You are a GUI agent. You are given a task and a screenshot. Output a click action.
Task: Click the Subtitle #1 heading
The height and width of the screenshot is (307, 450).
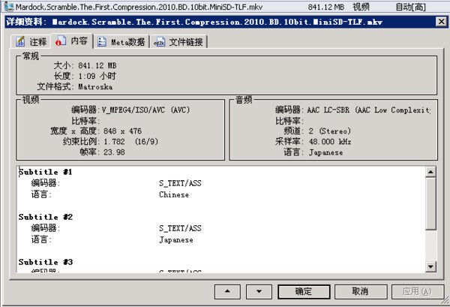point(45,172)
